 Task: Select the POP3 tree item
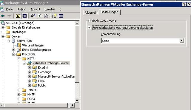[31, 99]
